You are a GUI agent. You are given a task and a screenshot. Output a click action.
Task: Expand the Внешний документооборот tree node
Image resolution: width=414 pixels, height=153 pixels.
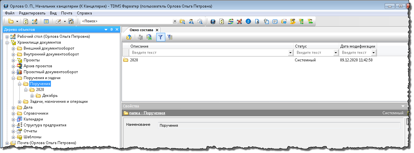click(13, 49)
